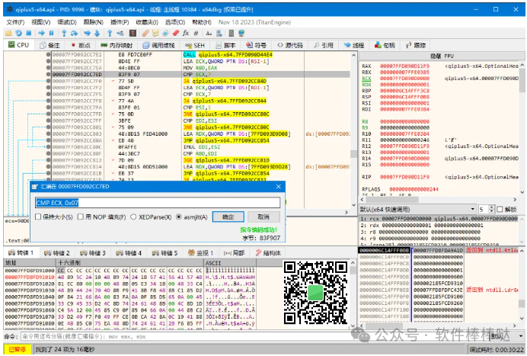This screenshot has width=527, height=356.
Task: Select the XEDParse(X) radio button
Action: pos(133,217)
